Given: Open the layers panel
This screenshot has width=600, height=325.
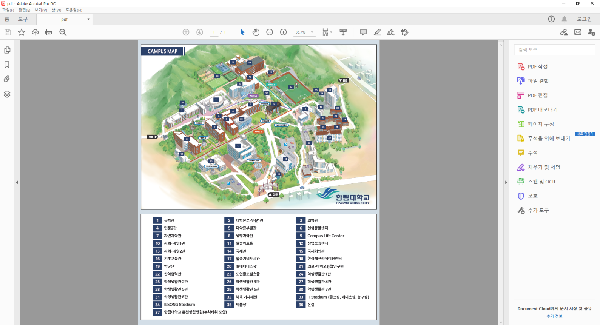Looking at the screenshot, I should click(7, 94).
